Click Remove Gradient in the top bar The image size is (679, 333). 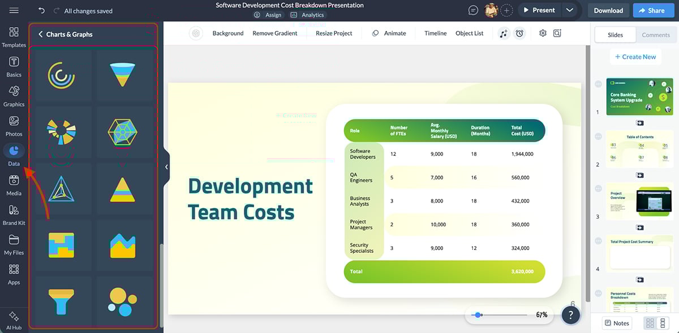tap(275, 33)
